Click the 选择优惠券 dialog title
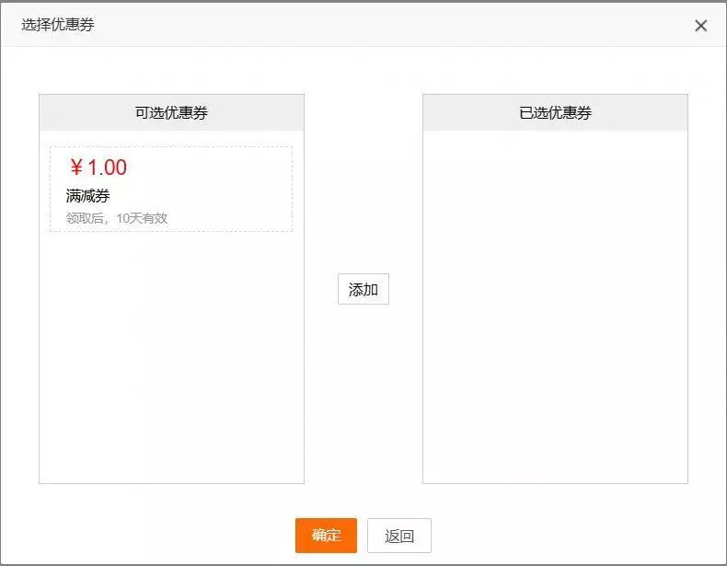 click(x=58, y=25)
